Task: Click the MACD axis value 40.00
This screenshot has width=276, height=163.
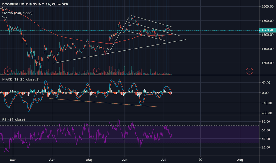Action: tap(266, 83)
